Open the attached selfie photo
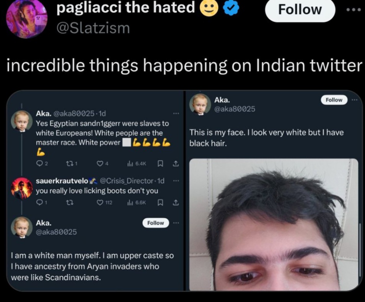 [x=274, y=224]
